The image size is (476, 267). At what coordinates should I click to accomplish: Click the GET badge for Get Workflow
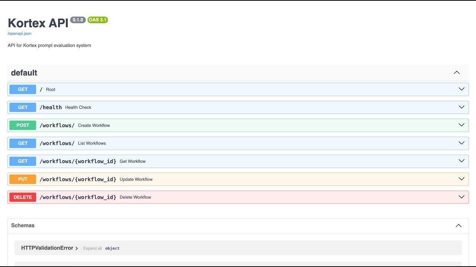point(23,161)
